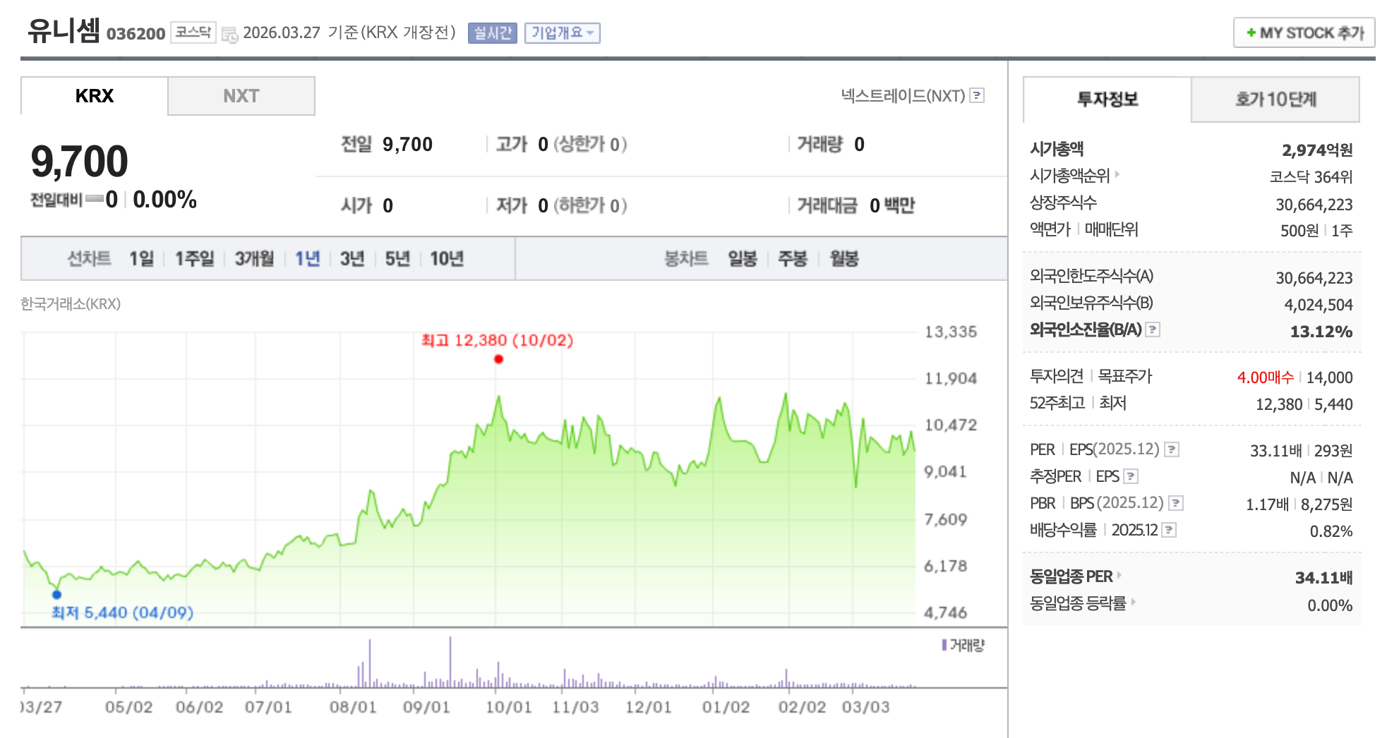
Task: Click the 한국거래소(KRX) chart label
Action: click(x=71, y=304)
